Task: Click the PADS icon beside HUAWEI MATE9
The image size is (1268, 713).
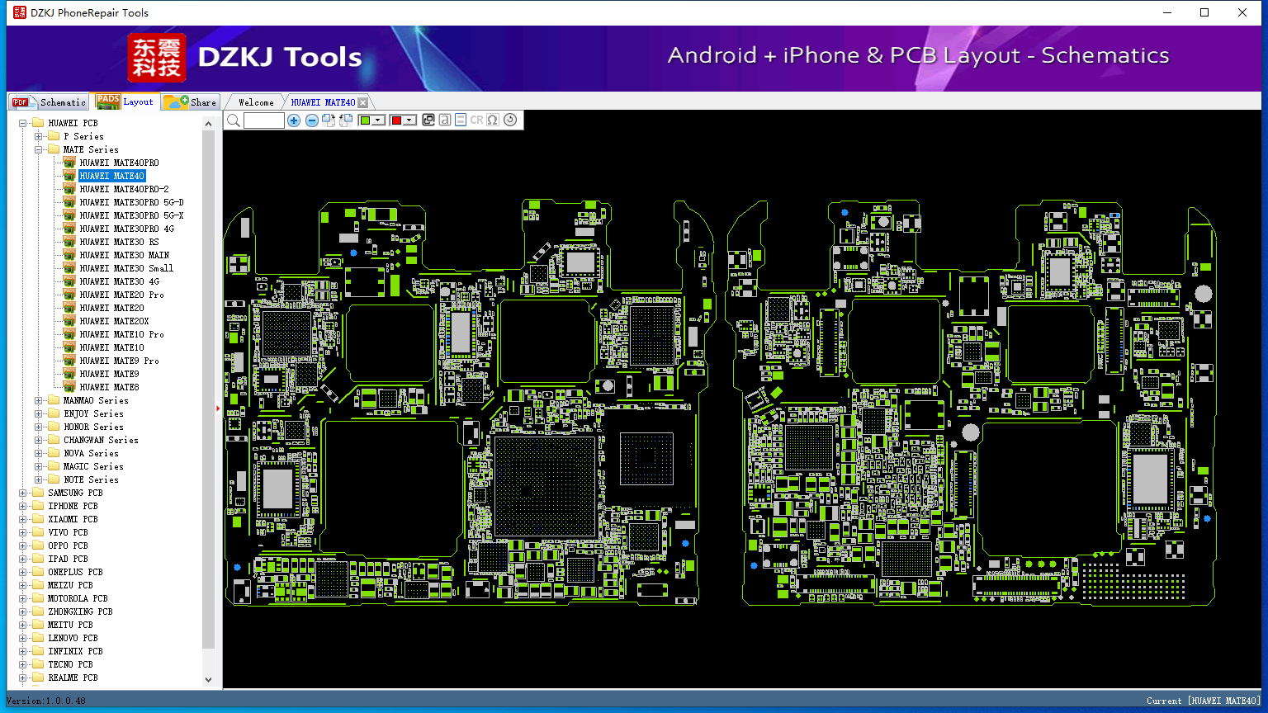Action: (69, 374)
